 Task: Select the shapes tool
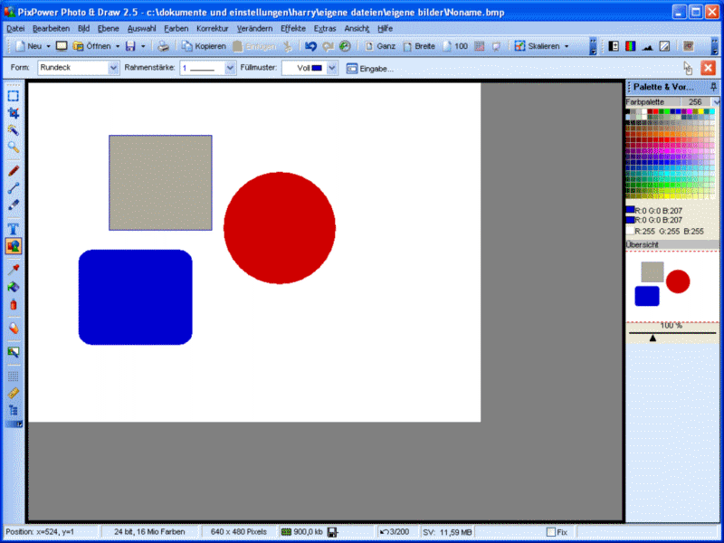coord(14,245)
